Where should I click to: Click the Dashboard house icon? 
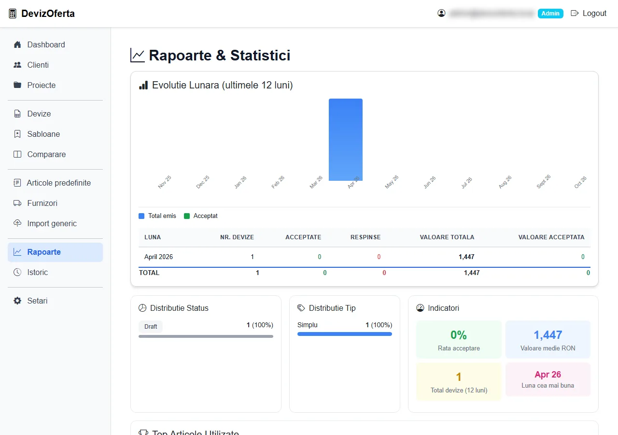tap(17, 44)
